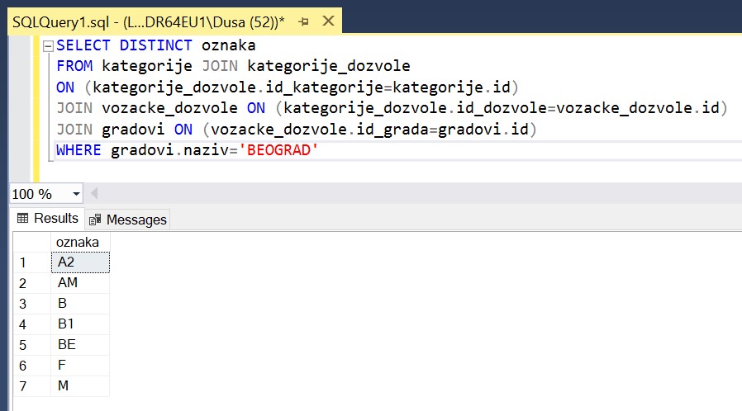The height and width of the screenshot is (411, 742).
Task: Select the AM result cell
Action: [79, 283]
